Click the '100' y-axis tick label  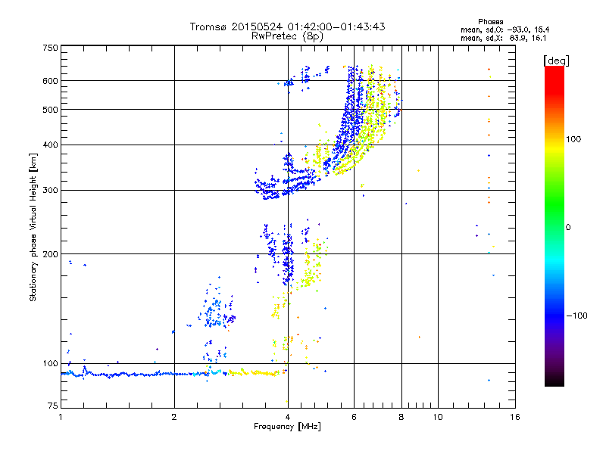pyautogui.click(x=50, y=364)
